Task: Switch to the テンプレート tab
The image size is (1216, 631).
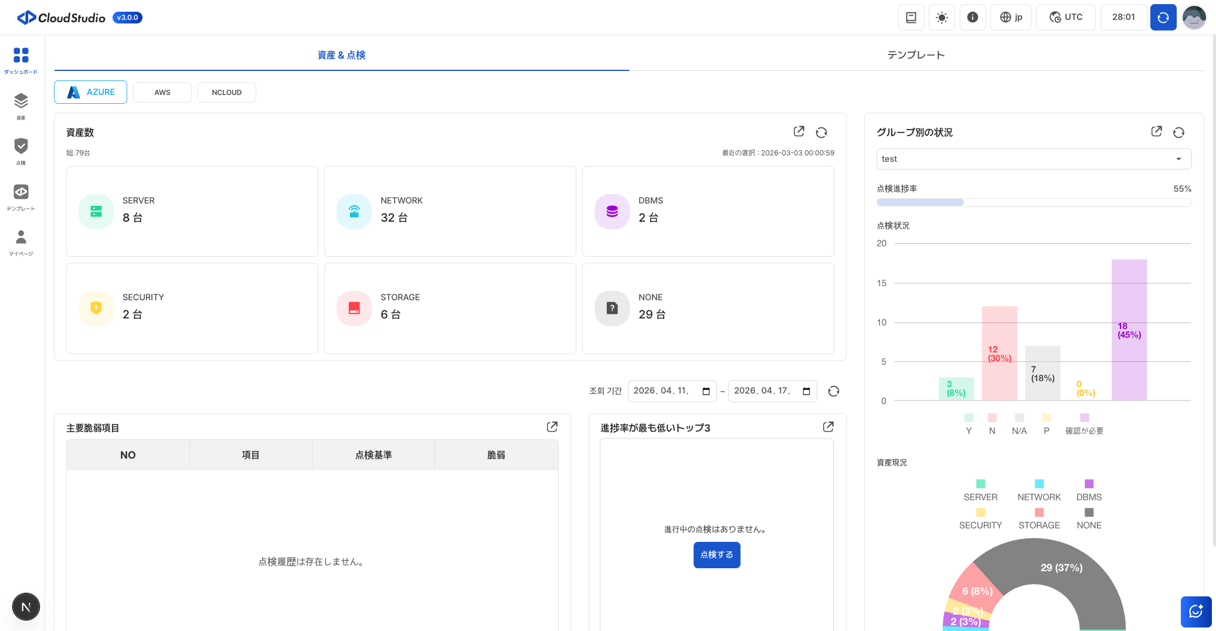Action: click(x=916, y=55)
